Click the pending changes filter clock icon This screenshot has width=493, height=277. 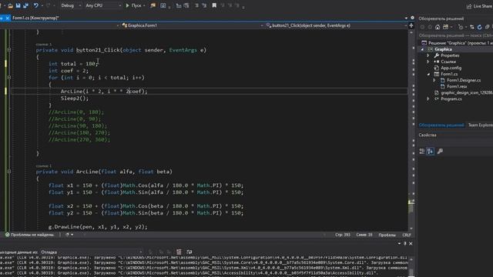[x=461, y=28]
